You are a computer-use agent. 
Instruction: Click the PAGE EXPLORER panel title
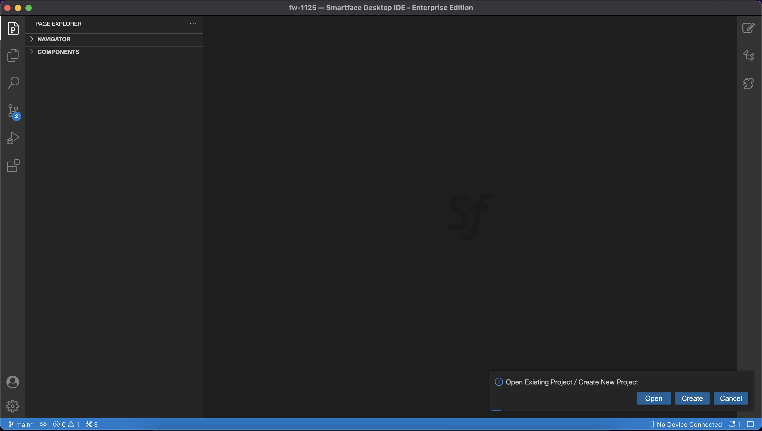point(58,24)
